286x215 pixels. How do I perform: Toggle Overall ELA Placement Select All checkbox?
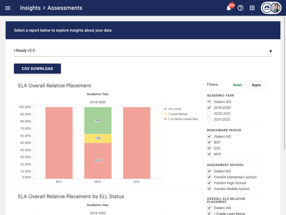[x=209, y=208]
